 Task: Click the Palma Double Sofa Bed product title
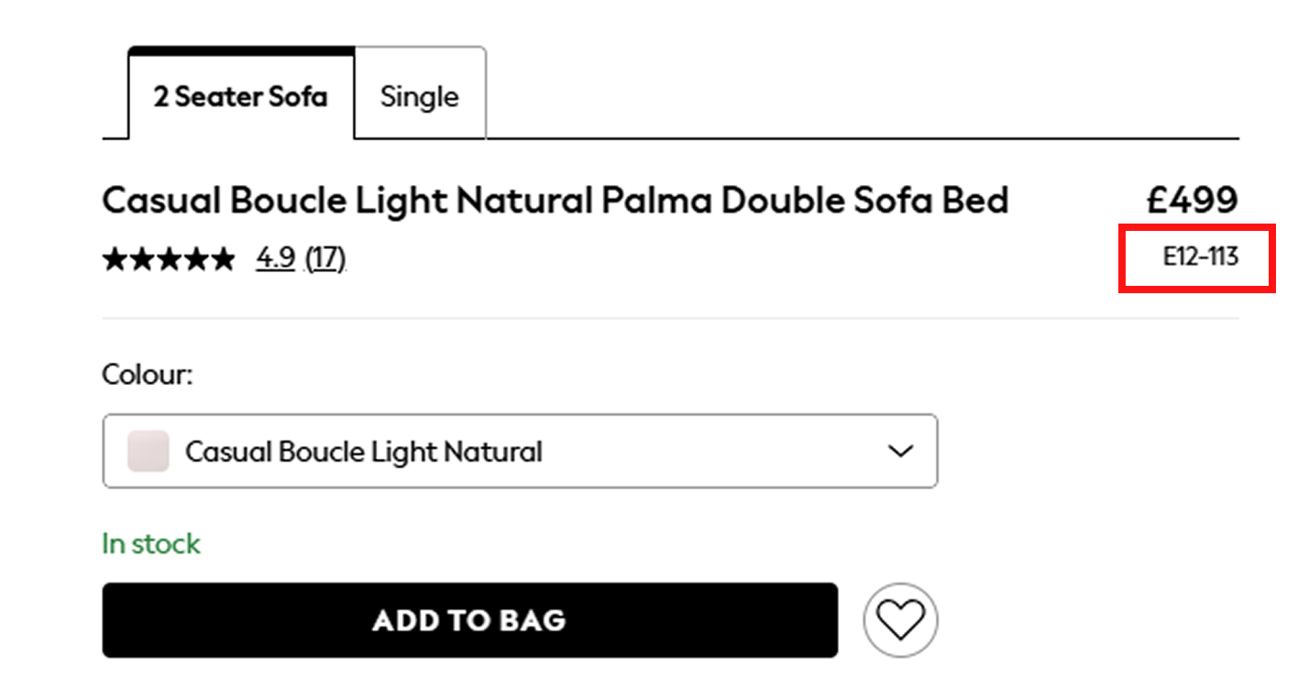point(555,200)
